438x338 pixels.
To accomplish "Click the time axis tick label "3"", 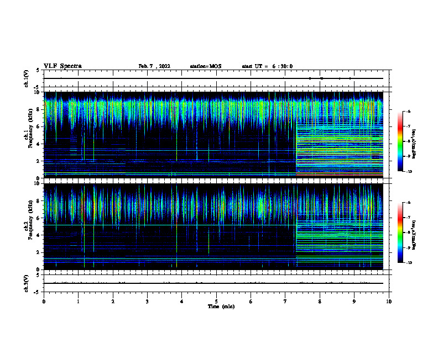I will pos(147,301).
